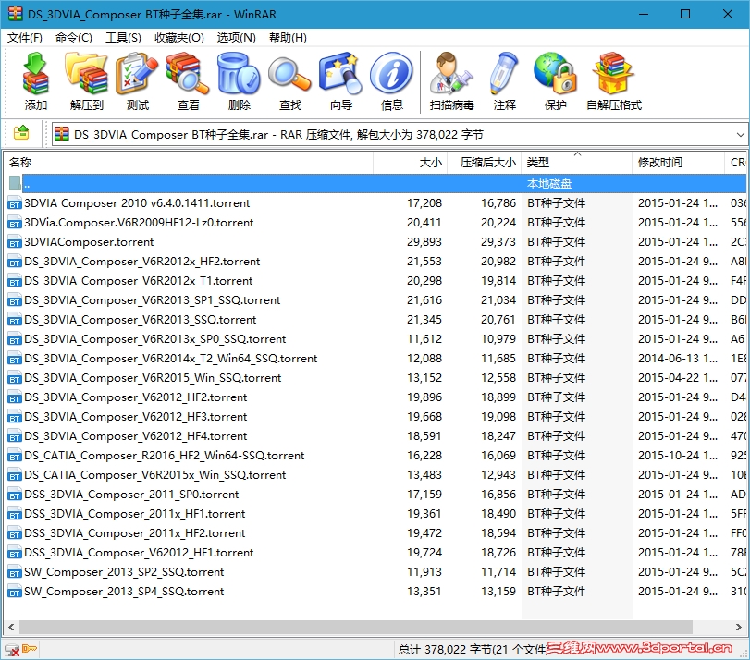Click size value 29,893
The image size is (750, 660).
pyautogui.click(x=424, y=242)
